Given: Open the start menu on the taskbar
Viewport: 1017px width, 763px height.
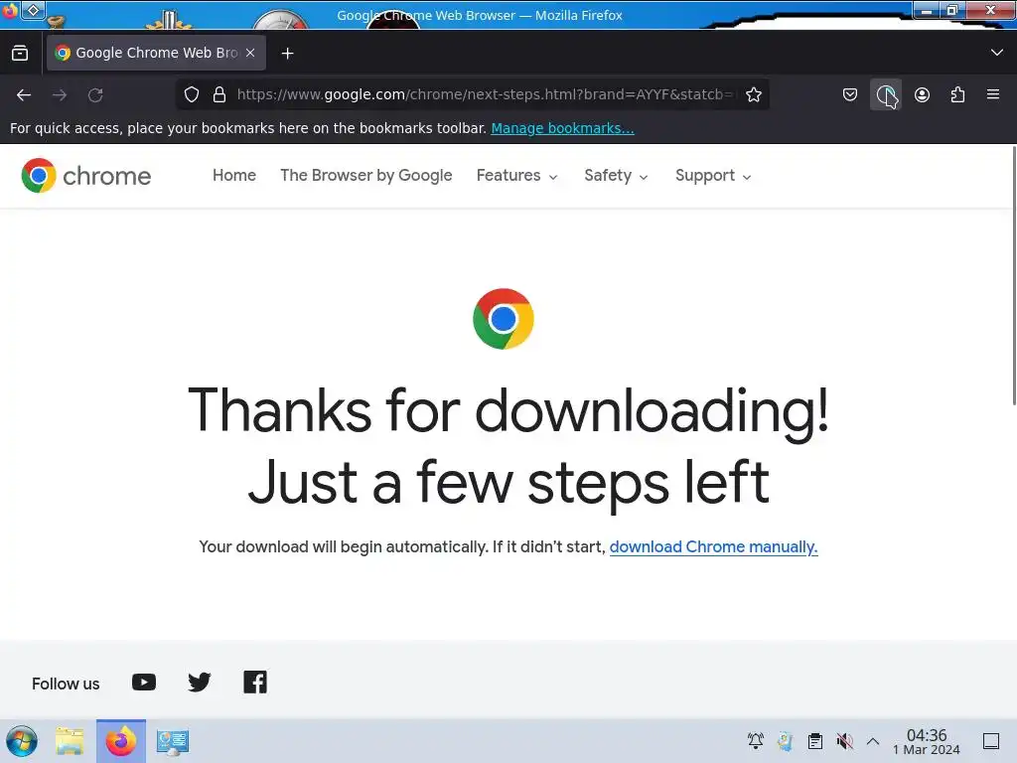Looking at the screenshot, I should pos(22,741).
